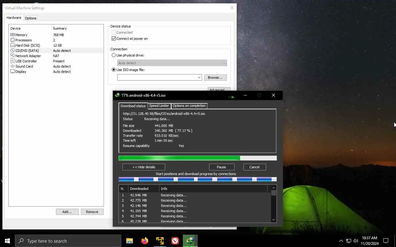Click the green download progress bar
Viewport: 396px width, 247px height.
197,158
